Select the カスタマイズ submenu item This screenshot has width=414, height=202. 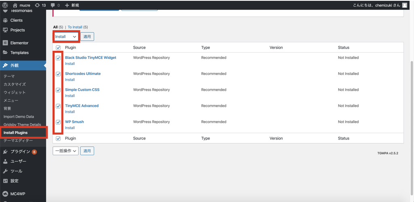(x=15, y=84)
